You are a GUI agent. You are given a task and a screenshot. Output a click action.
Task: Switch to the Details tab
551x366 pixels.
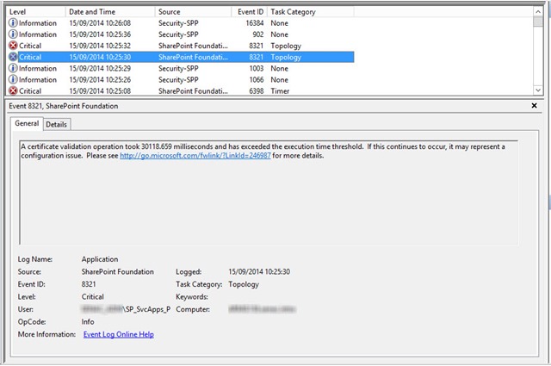click(x=56, y=125)
